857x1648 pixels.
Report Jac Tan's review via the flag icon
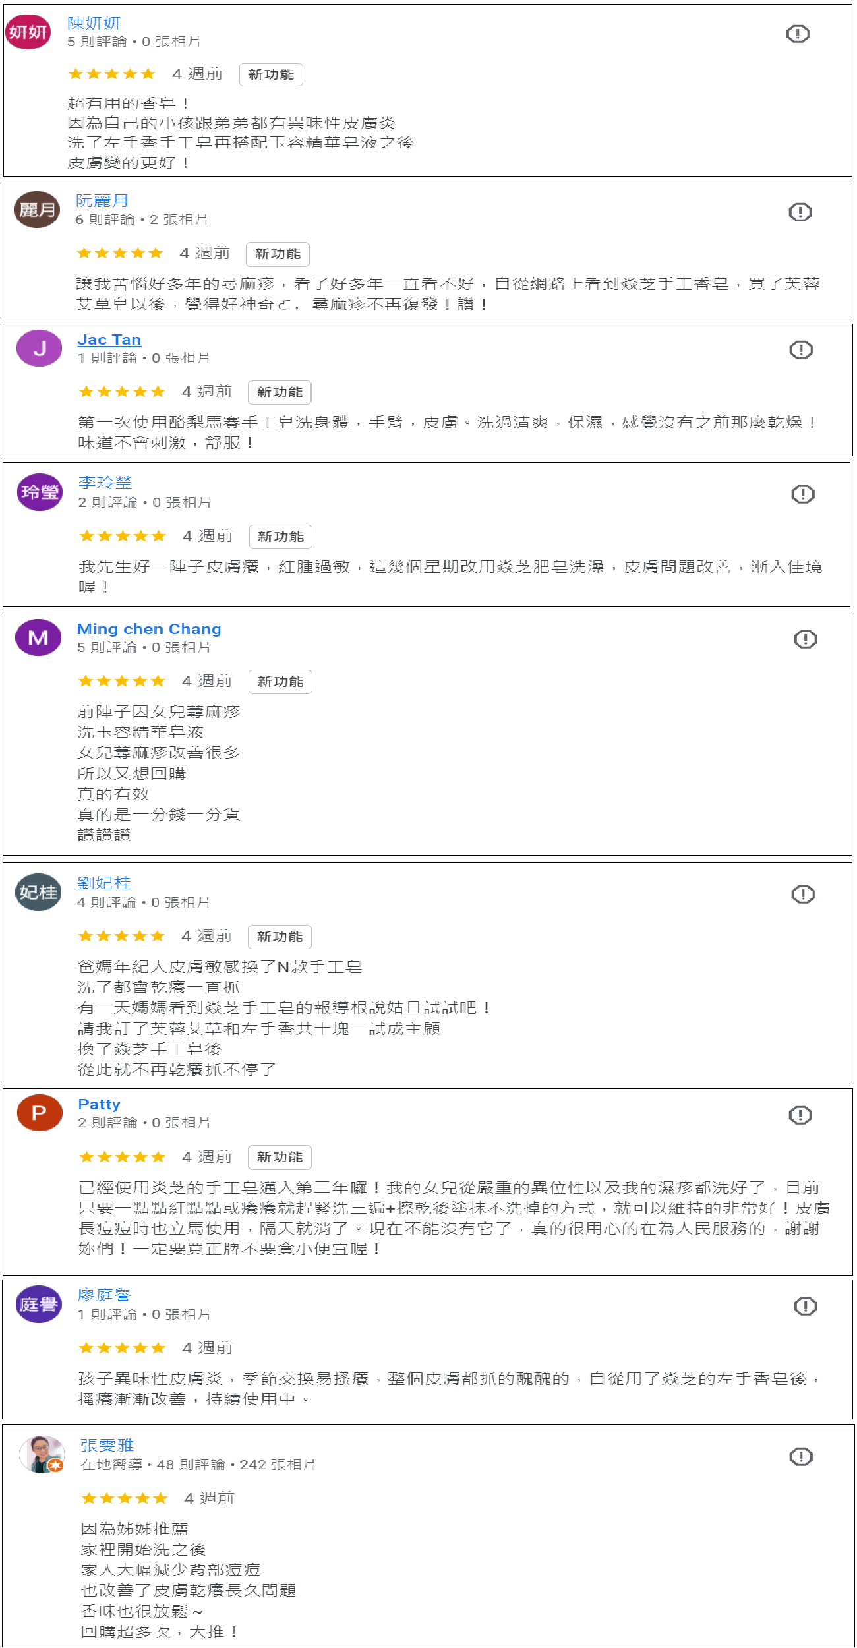801,349
